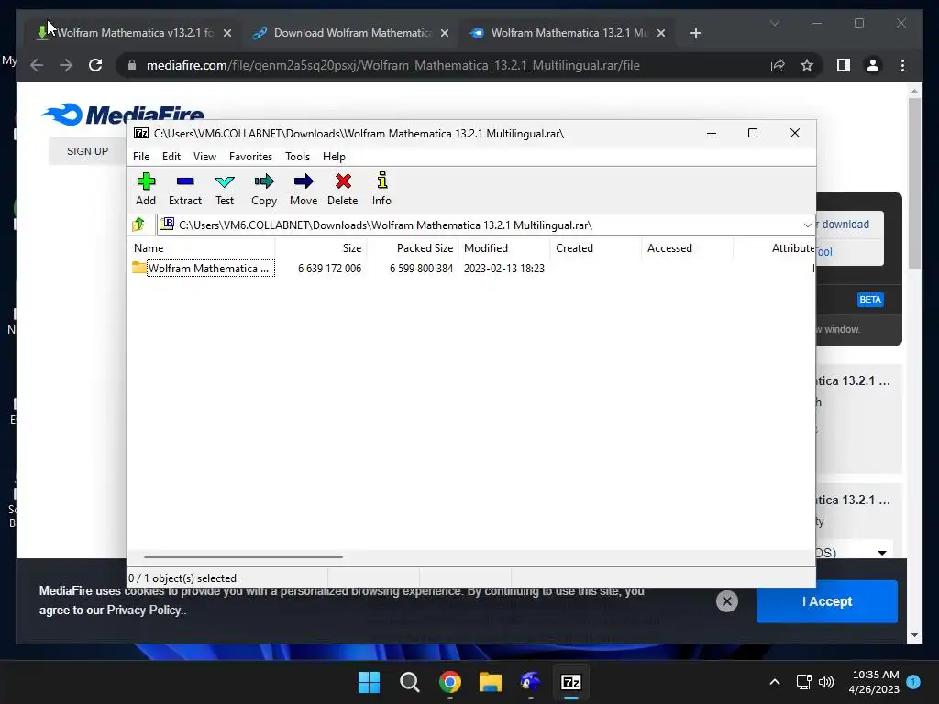Image resolution: width=939 pixels, height=704 pixels.
Task: Go up one folder level in 7-Zip
Action: click(138, 225)
